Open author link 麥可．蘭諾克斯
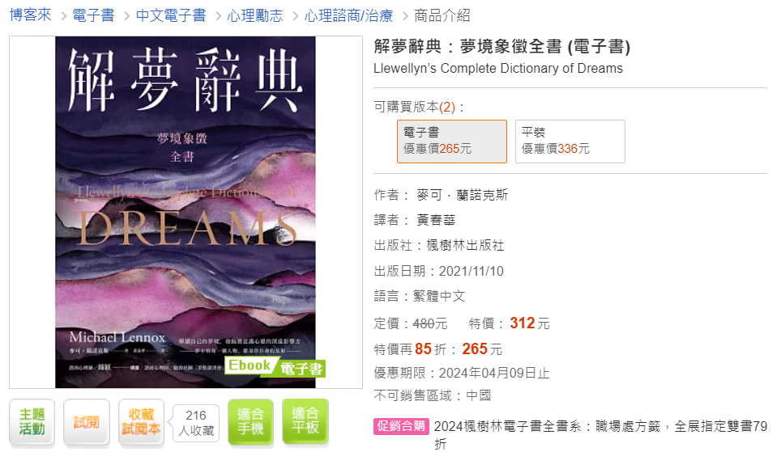772x452 pixels. click(463, 195)
